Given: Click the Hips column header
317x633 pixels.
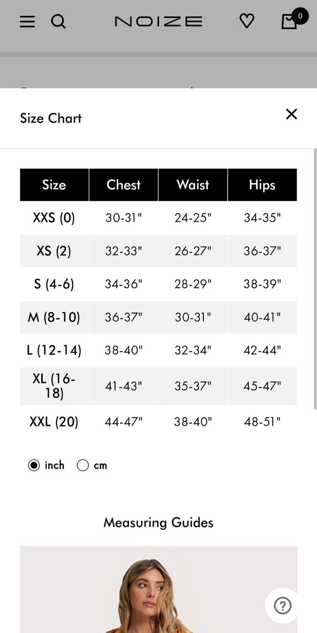Looking at the screenshot, I should (262, 185).
